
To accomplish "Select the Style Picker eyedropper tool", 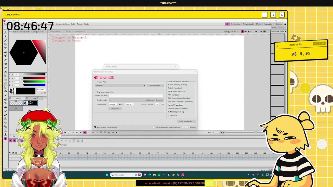I will coord(5,68).
